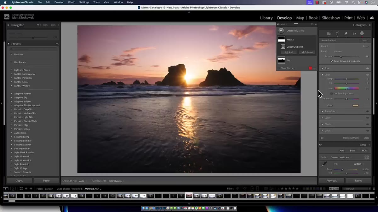
Task: Select the Edit sliders tool icon
Action: 329,33
